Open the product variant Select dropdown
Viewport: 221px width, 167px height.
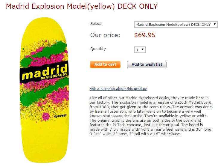pos(176,25)
